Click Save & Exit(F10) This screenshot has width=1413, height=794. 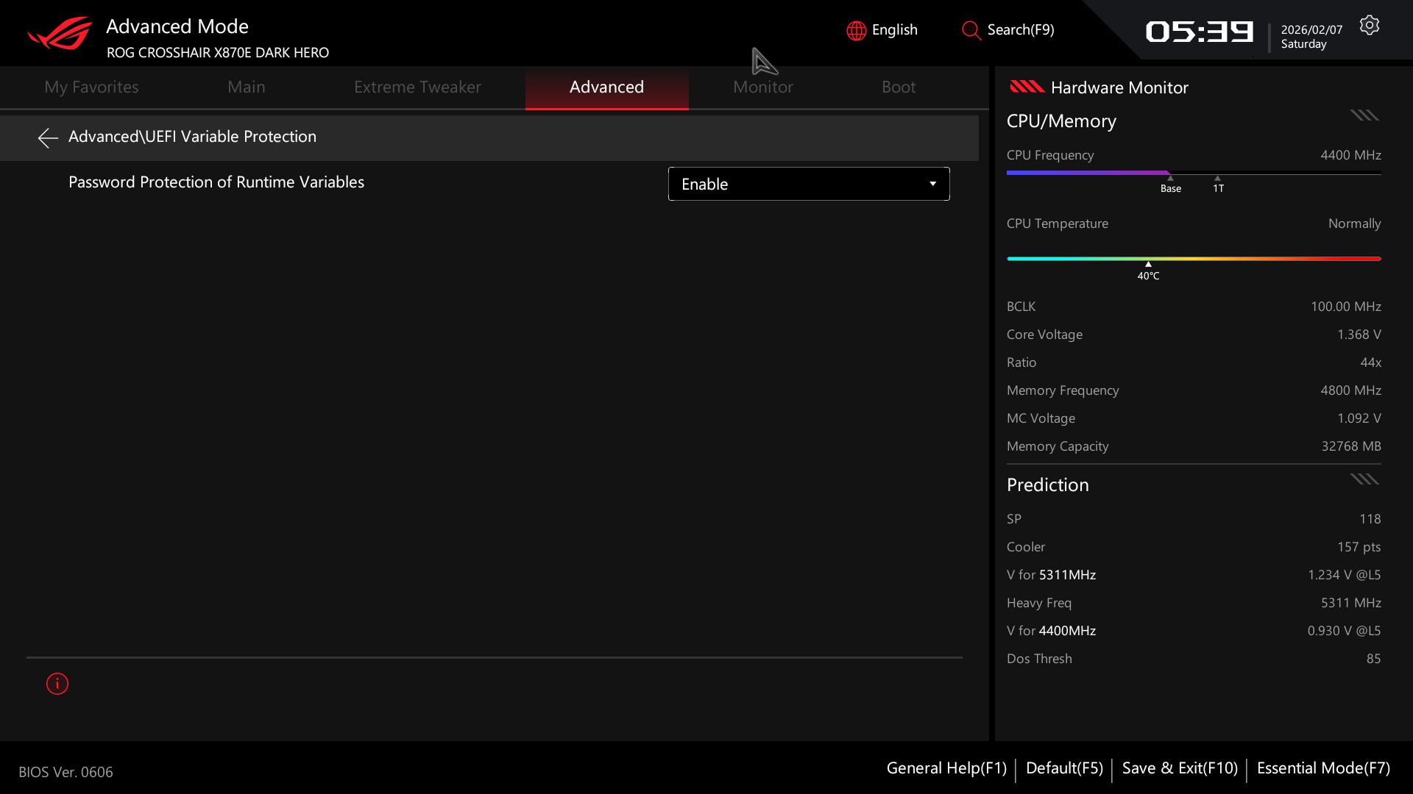(1179, 768)
